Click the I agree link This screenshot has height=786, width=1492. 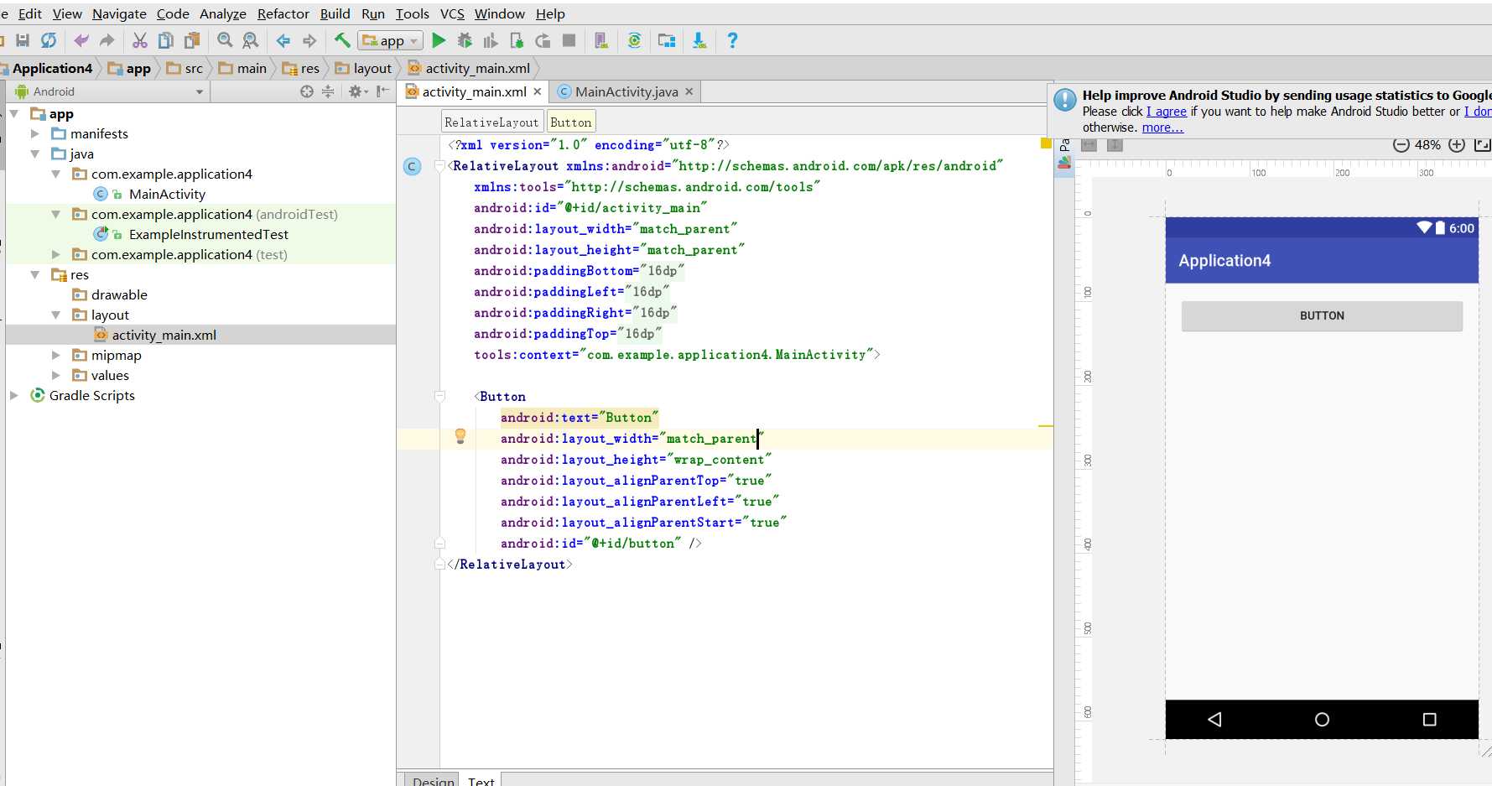point(1167,112)
